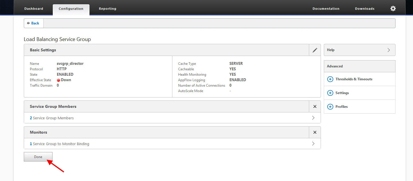This screenshot has height=181, width=413.
Task: Click the Cacheable YES value
Action: [x=233, y=69]
